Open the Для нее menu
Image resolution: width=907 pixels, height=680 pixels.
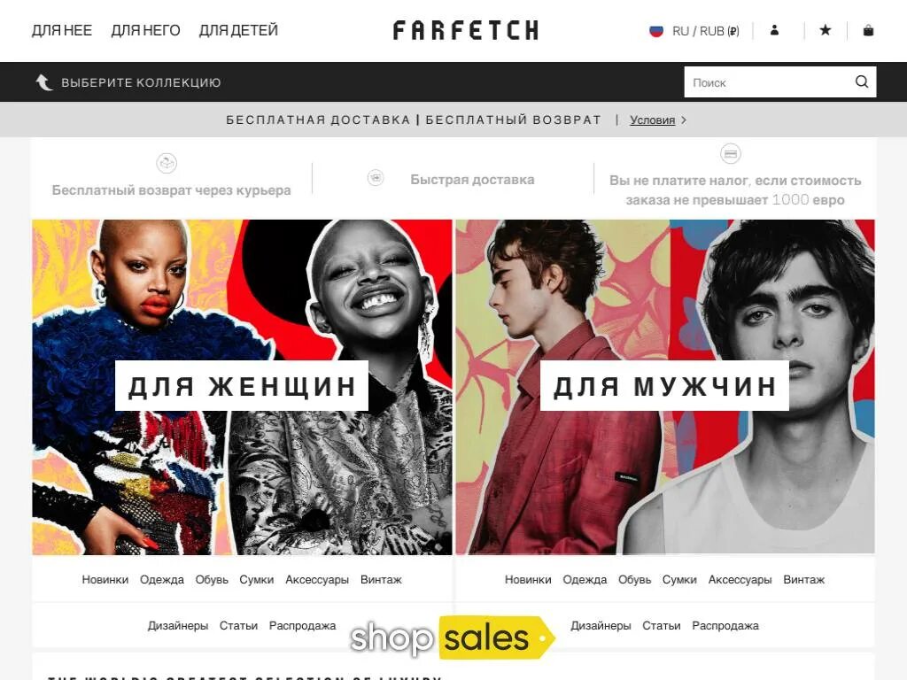pyautogui.click(x=62, y=30)
